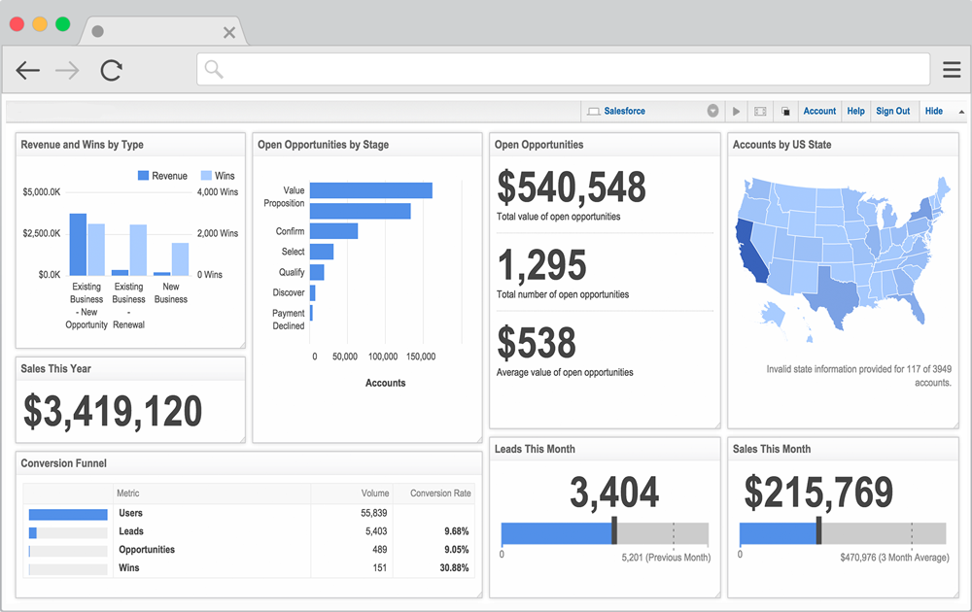Click the Accounts axis label

point(385,383)
